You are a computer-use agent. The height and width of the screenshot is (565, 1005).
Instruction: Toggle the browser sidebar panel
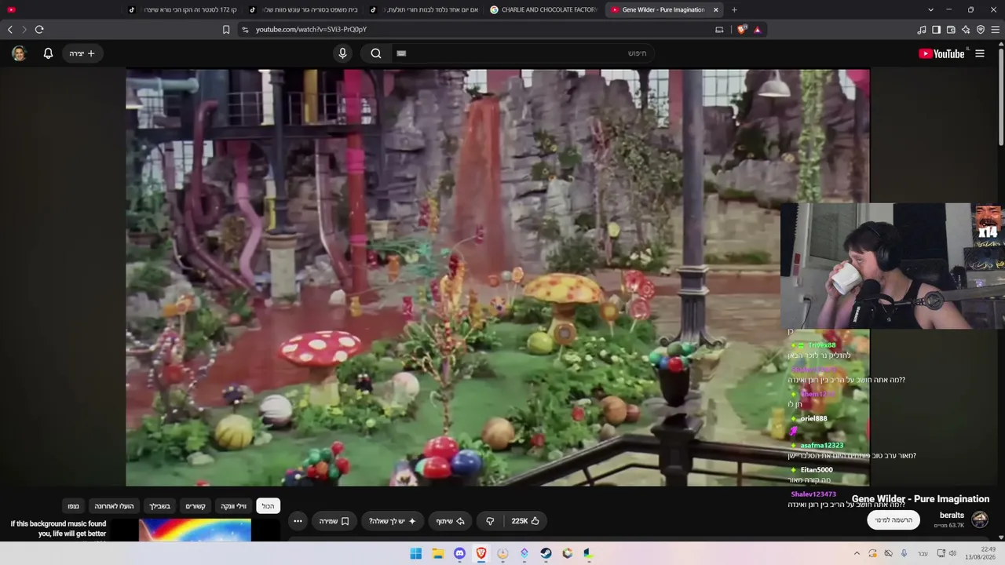[x=936, y=29]
